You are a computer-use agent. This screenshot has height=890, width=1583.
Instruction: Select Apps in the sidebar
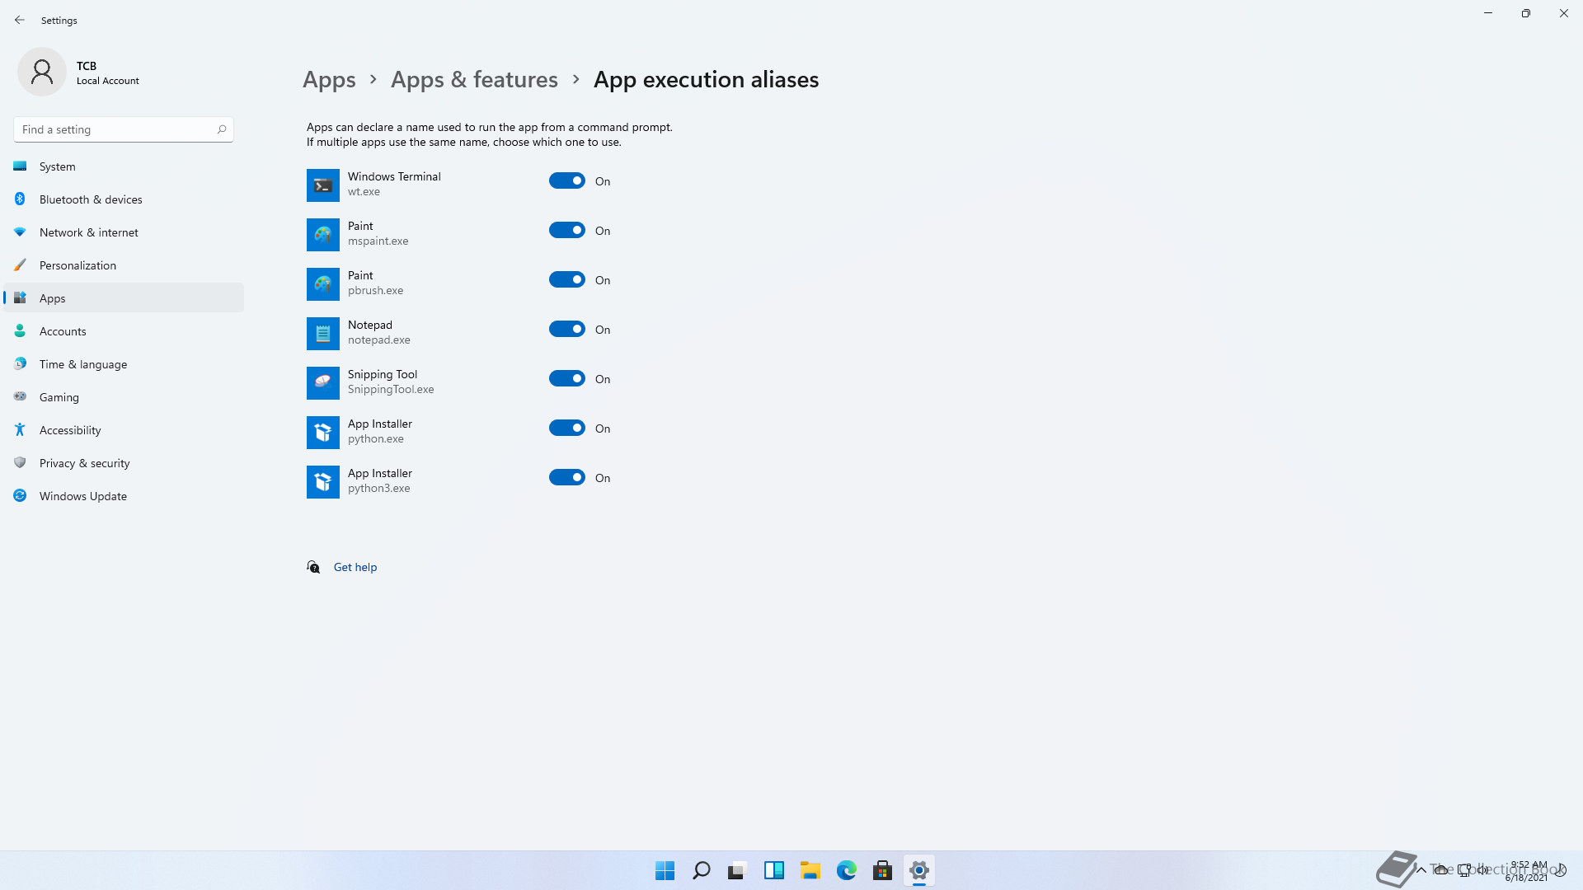(x=124, y=298)
